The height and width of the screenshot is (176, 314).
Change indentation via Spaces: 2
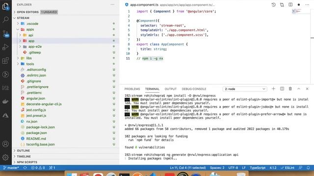click(217, 168)
